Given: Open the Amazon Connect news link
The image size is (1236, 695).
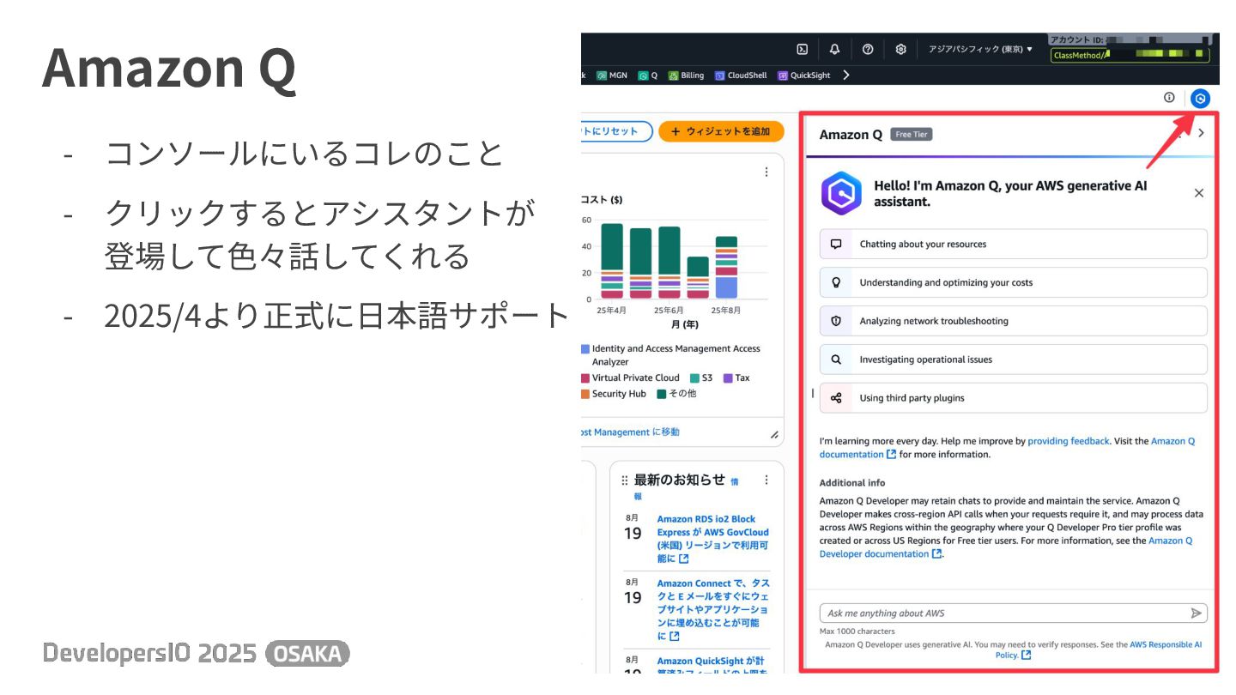Looking at the screenshot, I should [713, 610].
